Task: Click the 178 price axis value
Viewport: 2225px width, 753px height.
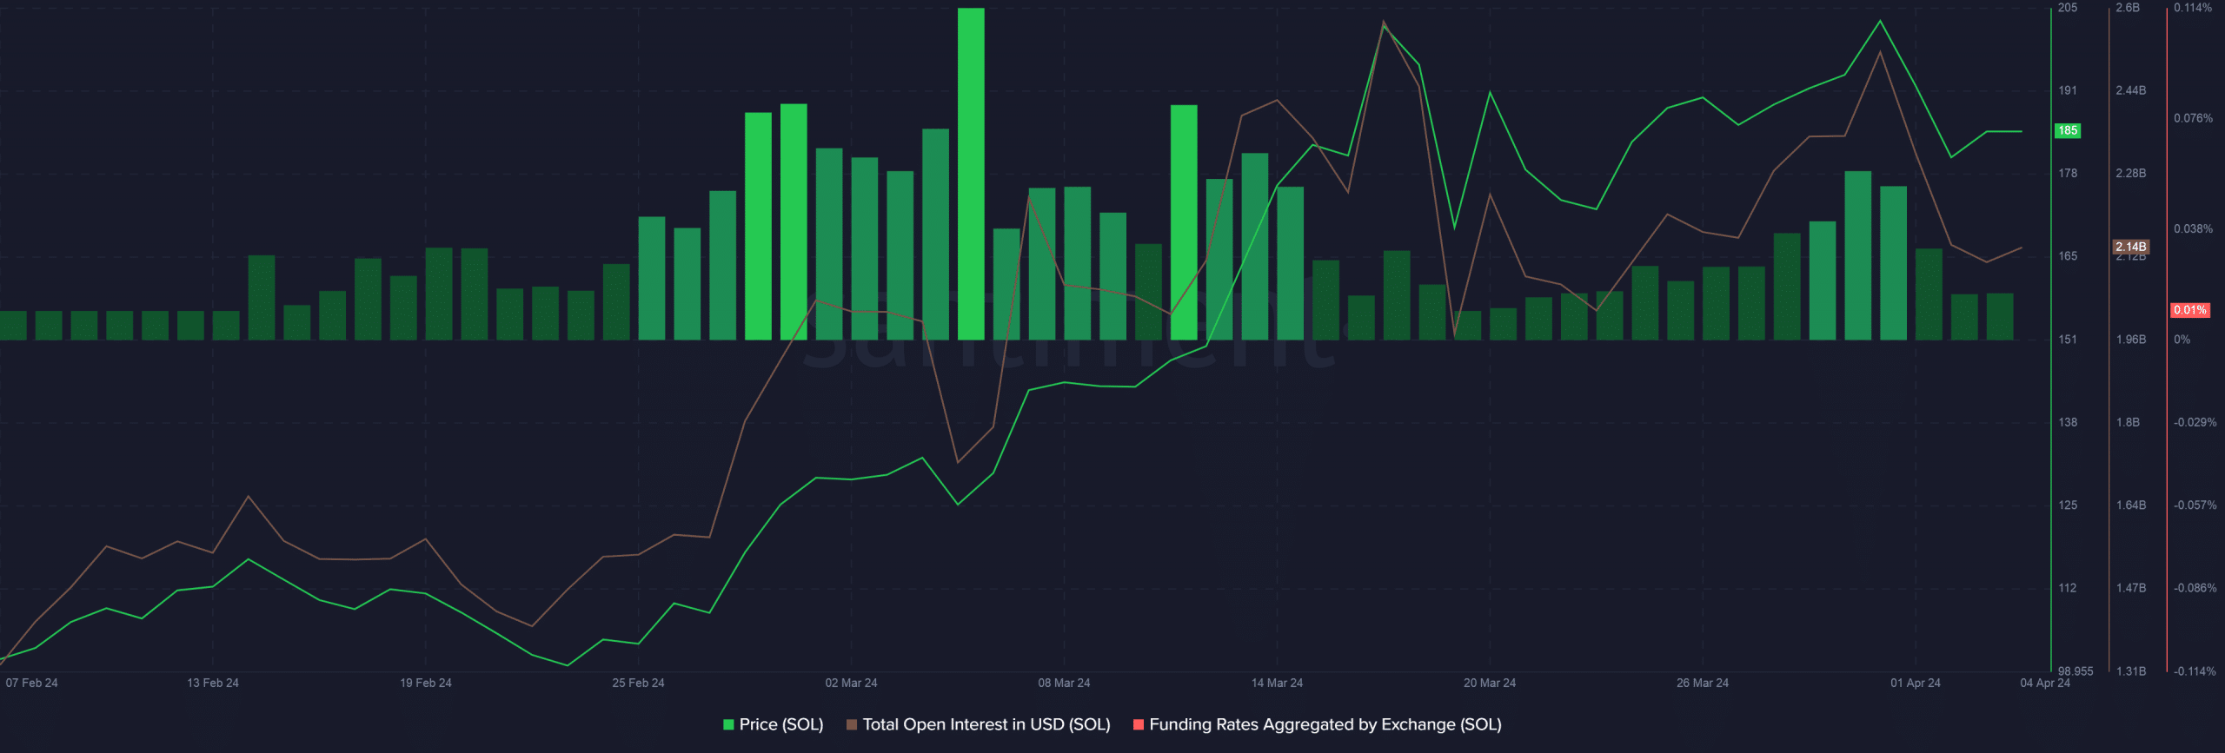Action: [x=2068, y=174]
